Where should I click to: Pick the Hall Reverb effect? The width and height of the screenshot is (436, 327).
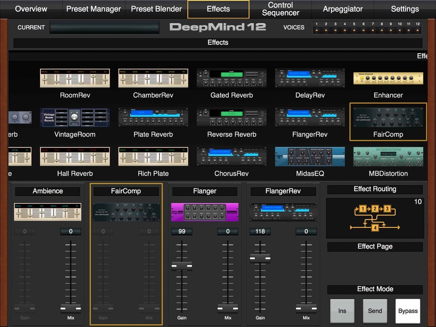click(75, 157)
